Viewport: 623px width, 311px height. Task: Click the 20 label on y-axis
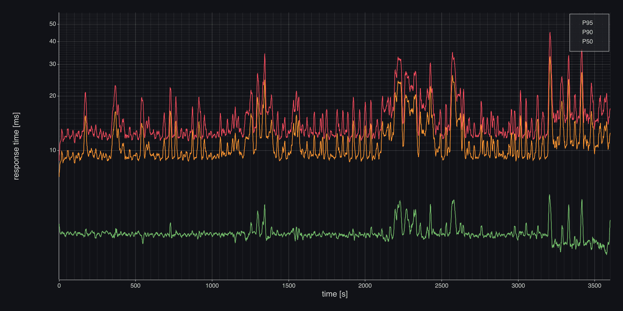[x=53, y=96]
